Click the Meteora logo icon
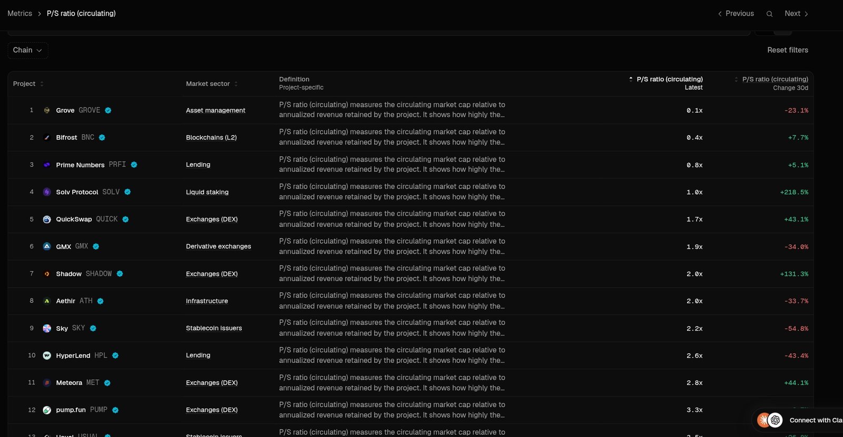 (x=47, y=383)
